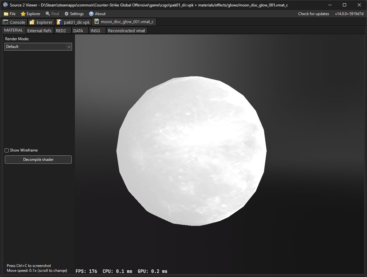Click Check for updates link

pyautogui.click(x=313, y=14)
